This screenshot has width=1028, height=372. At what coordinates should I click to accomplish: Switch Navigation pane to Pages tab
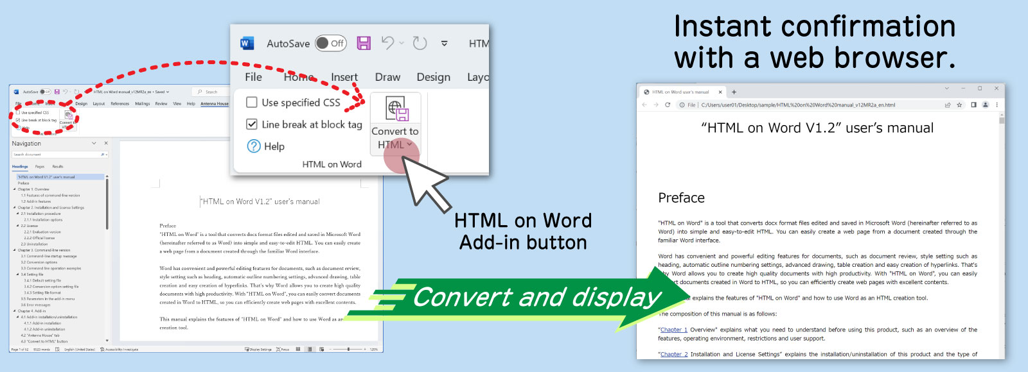click(x=40, y=166)
